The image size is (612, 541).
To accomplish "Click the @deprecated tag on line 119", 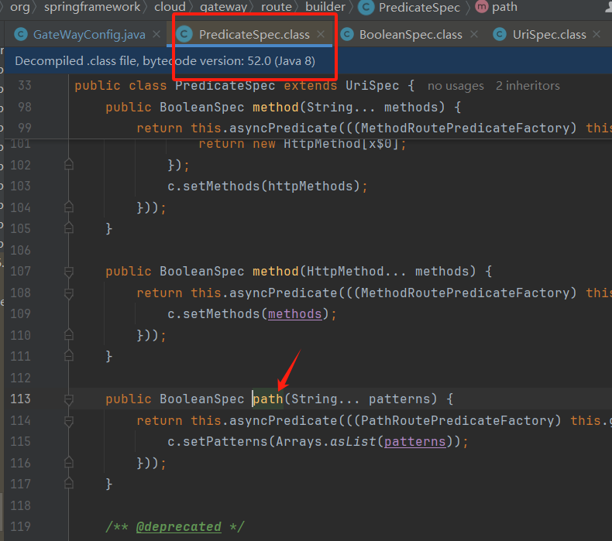I will 179,527.
